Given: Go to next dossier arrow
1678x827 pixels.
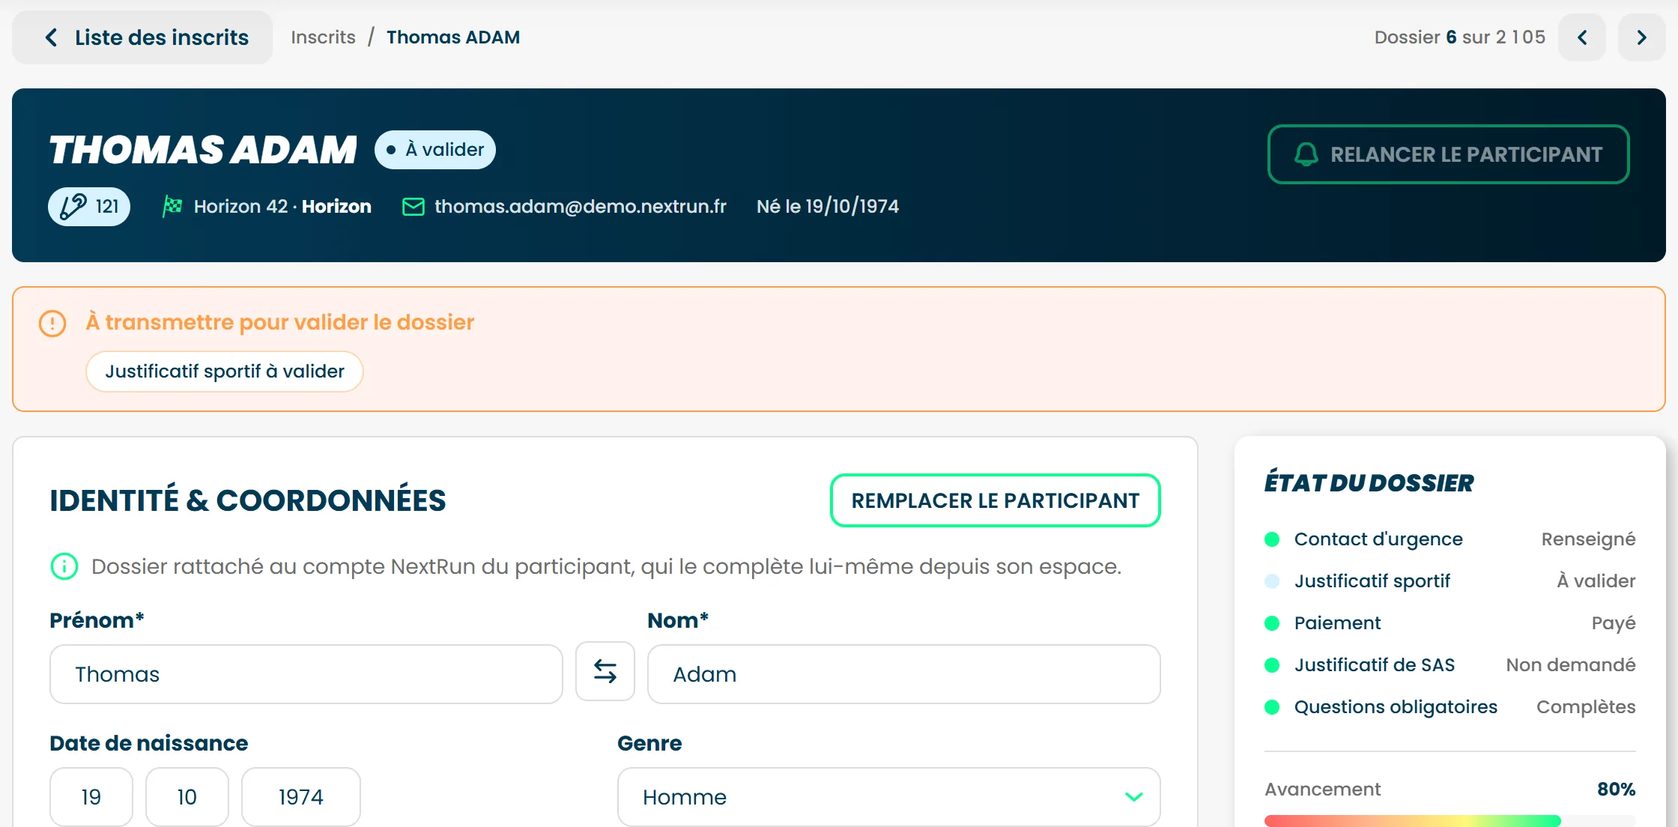Looking at the screenshot, I should (1641, 37).
